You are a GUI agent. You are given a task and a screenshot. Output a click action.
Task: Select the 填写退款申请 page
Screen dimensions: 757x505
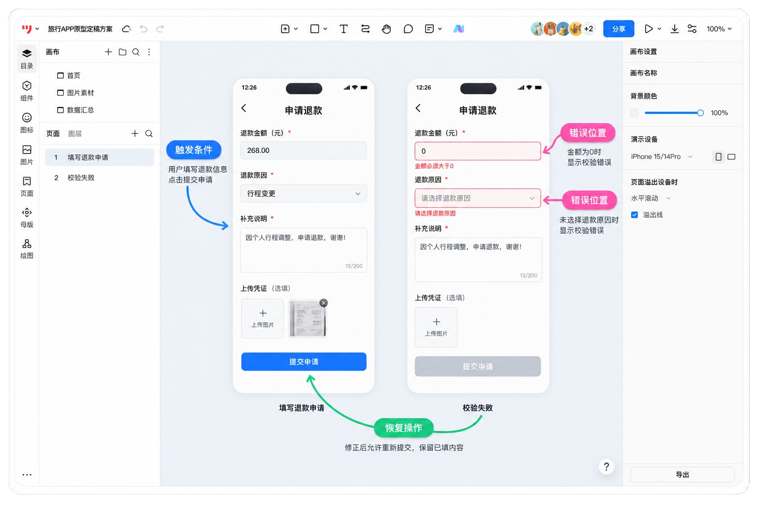100,157
